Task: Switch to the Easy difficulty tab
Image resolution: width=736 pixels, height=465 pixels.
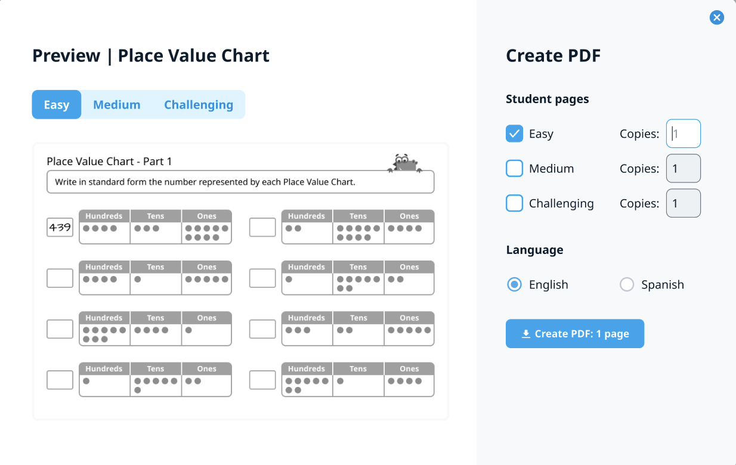Action: [x=57, y=105]
